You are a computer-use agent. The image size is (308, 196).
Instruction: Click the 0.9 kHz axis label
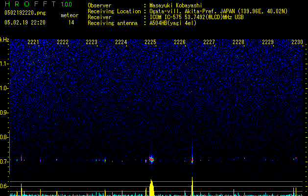coord(4,112)
